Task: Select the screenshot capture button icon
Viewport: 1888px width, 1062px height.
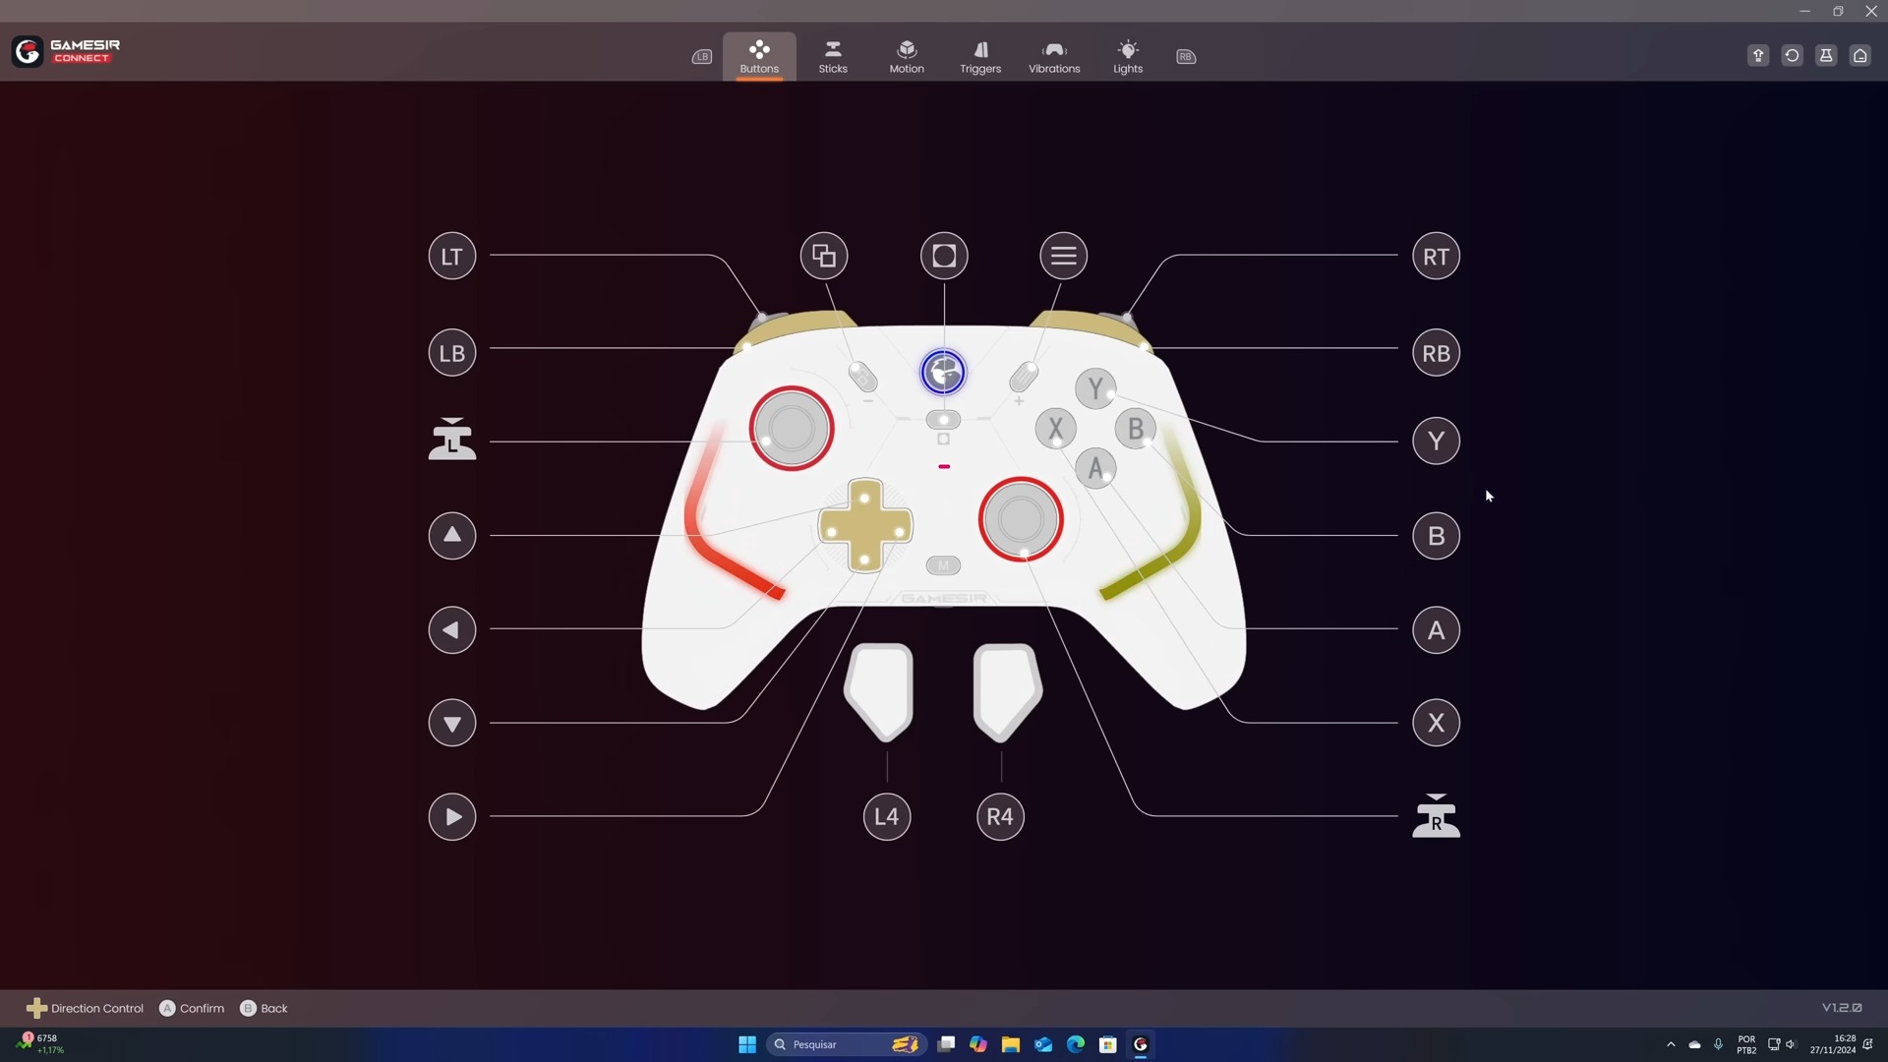Action: click(944, 257)
